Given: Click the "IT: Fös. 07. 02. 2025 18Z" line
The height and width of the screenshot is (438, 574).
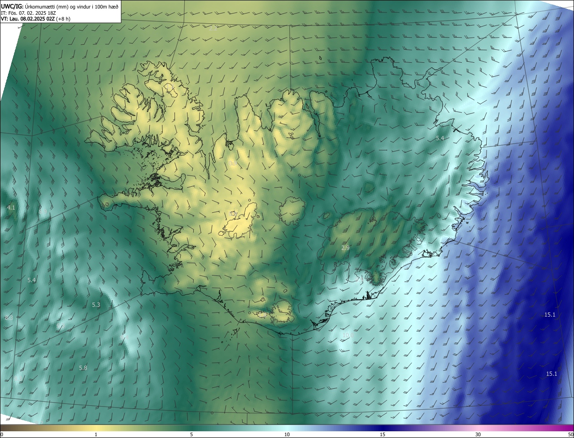Looking at the screenshot, I should (28, 13).
